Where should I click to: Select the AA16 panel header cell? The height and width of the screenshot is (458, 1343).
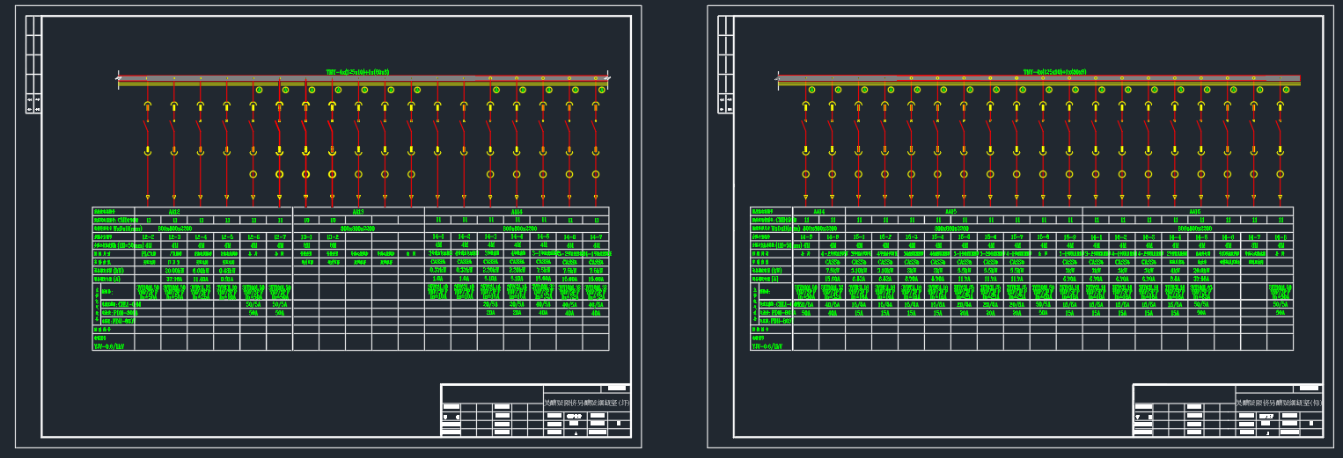[1194, 212]
